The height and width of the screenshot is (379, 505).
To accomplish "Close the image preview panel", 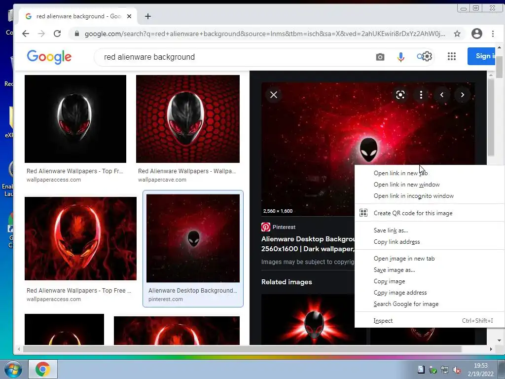I will (274, 95).
